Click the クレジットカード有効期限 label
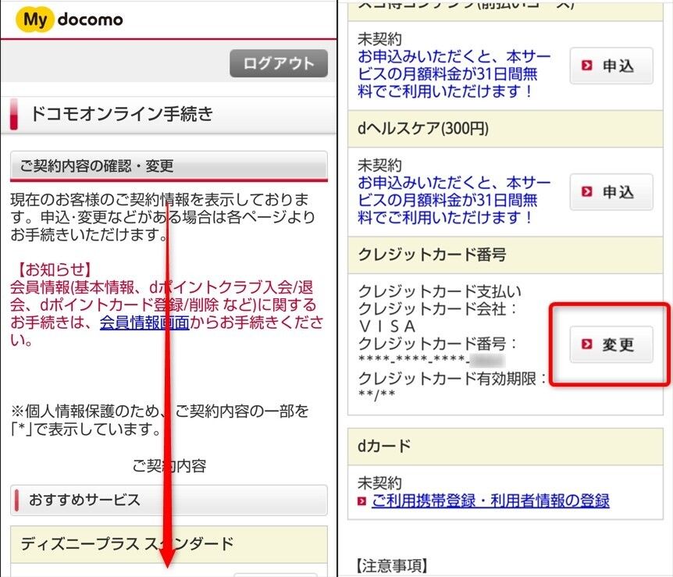 (452, 379)
